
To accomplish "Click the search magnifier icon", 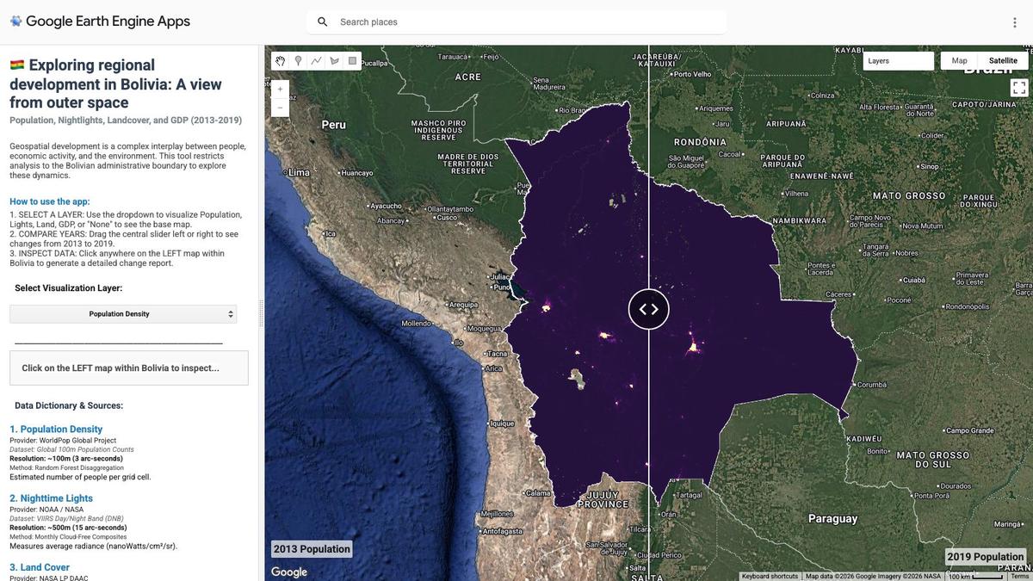I will point(322,22).
